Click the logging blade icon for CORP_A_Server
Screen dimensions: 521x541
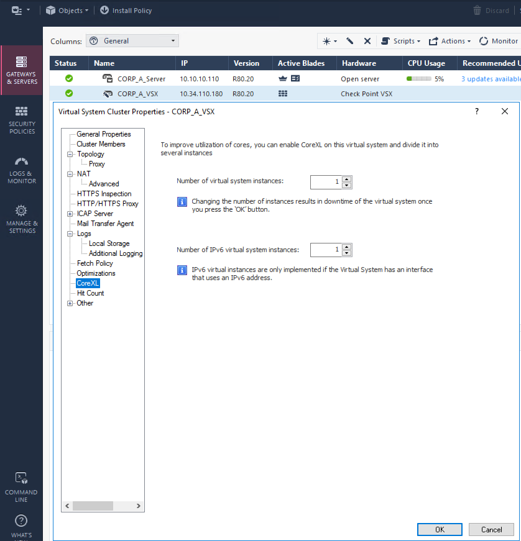295,78
